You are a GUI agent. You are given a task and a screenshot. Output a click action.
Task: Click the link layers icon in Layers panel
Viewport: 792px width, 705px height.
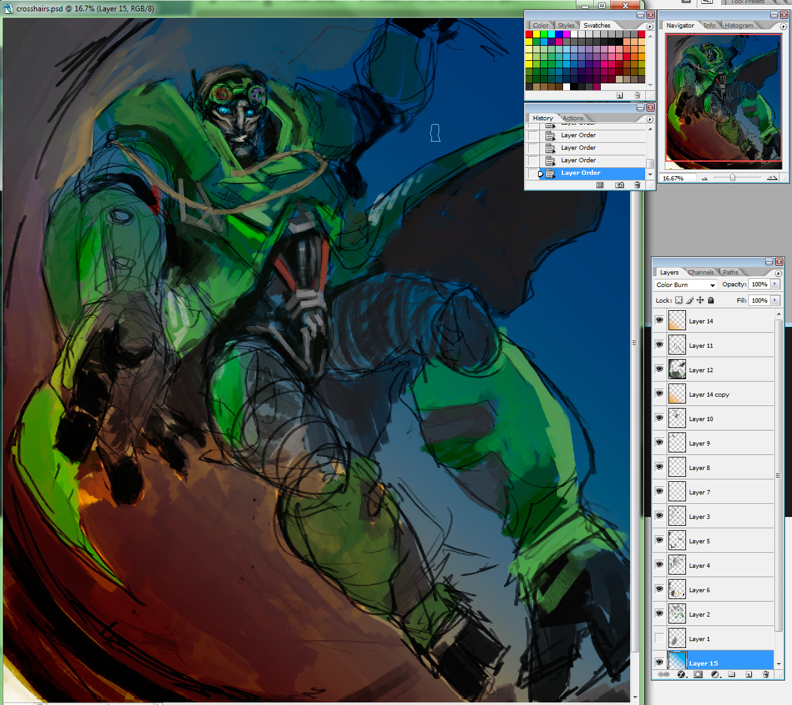663,674
